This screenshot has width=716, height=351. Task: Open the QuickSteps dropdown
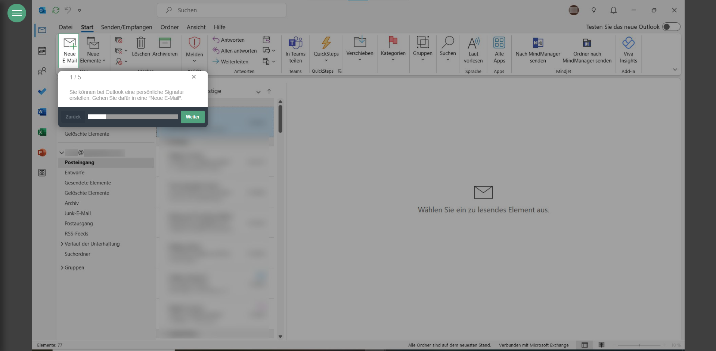(x=326, y=60)
